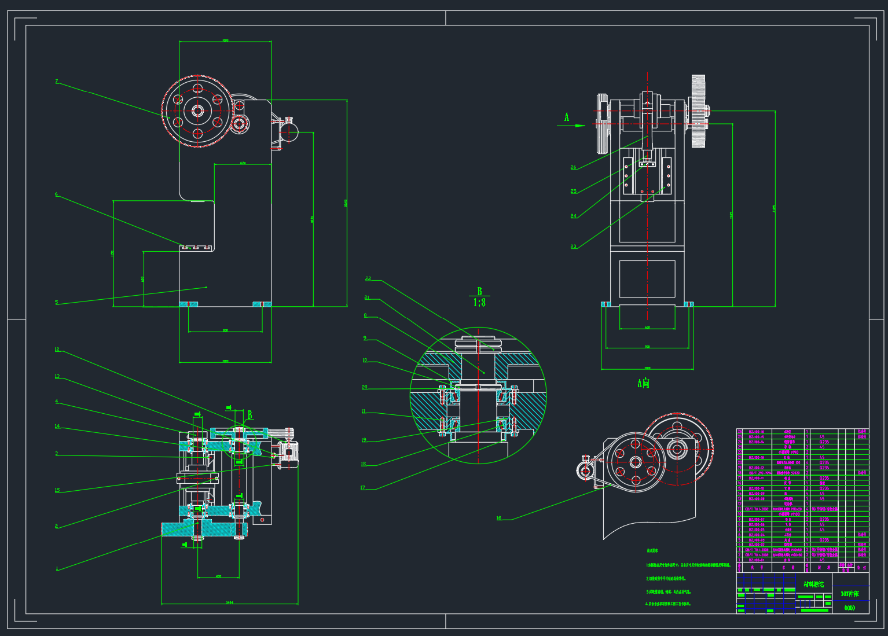This screenshot has width=888, height=636.
Task: Click 'Q235' material in row 24
Action: click(824, 442)
